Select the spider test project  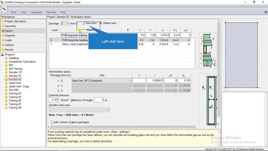pyautogui.click(x=15, y=83)
